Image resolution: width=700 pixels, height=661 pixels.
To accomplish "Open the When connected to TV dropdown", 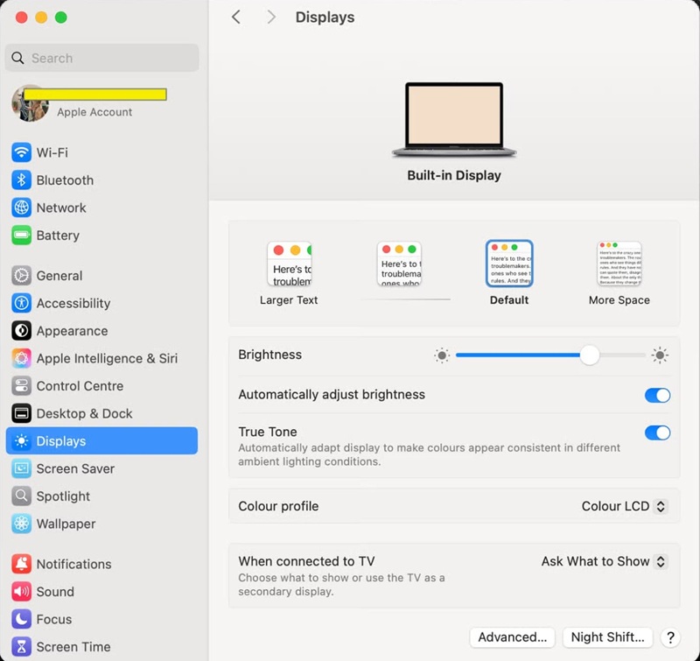I will (x=604, y=561).
